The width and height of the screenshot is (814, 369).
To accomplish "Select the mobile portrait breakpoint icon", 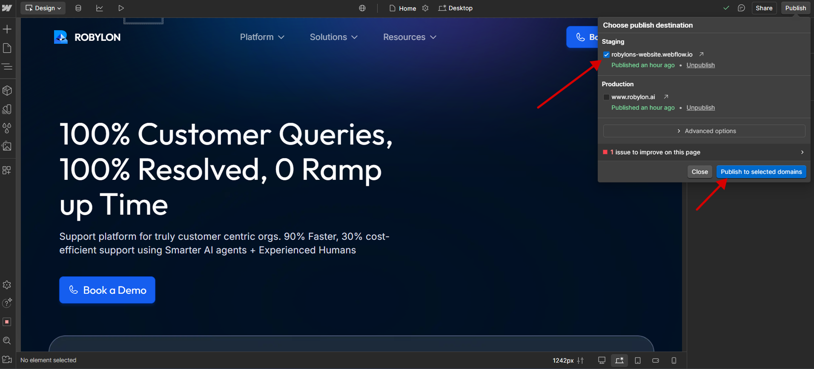I will (x=674, y=360).
